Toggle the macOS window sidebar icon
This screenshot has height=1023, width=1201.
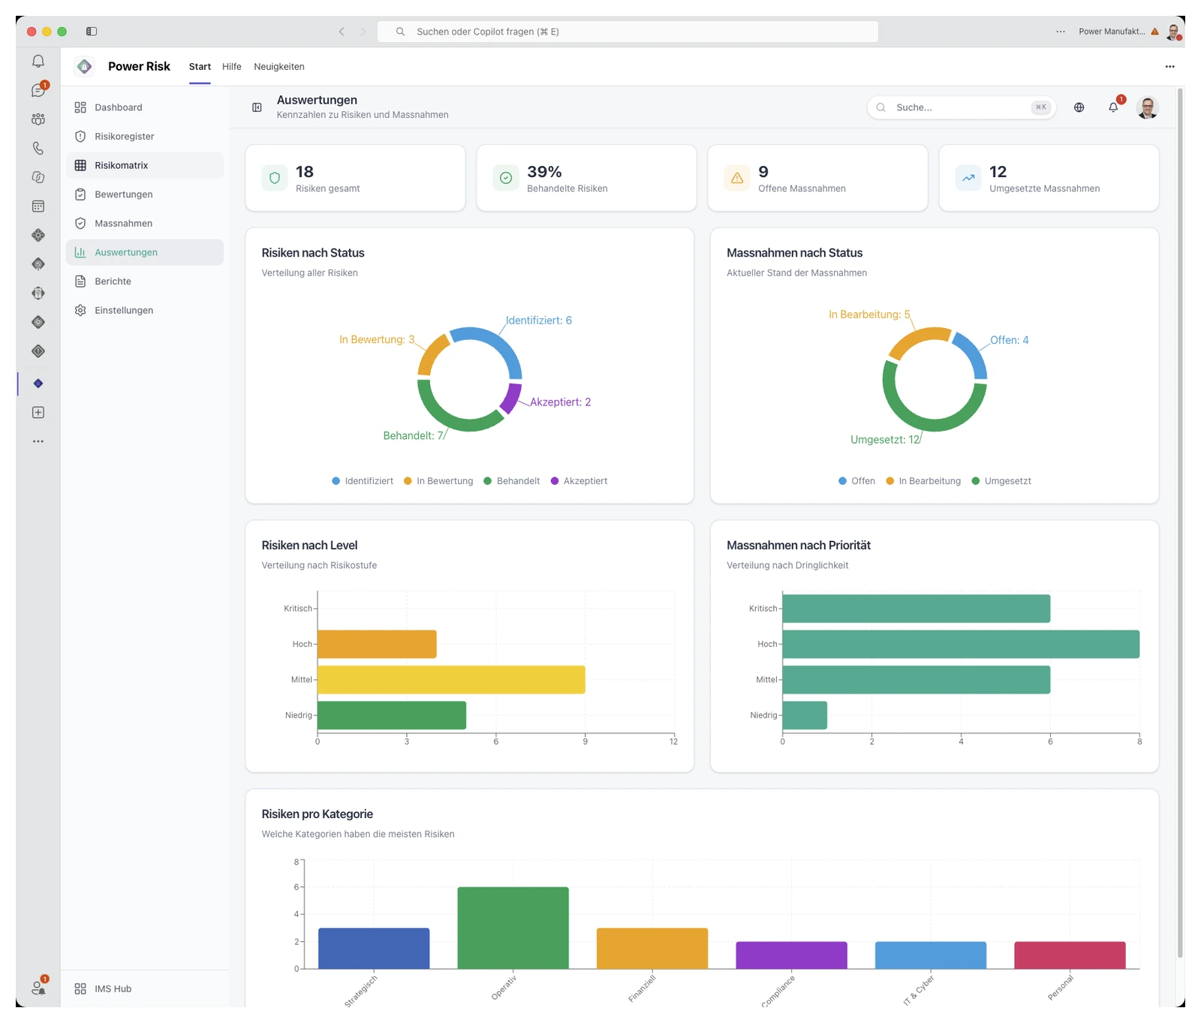click(92, 32)
